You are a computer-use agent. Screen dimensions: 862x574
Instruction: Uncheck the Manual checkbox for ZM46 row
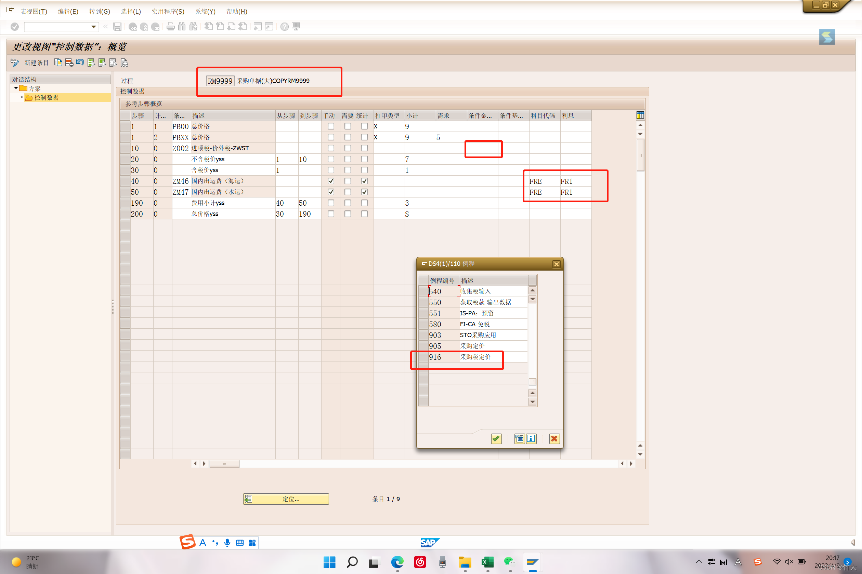pos(330,181)
